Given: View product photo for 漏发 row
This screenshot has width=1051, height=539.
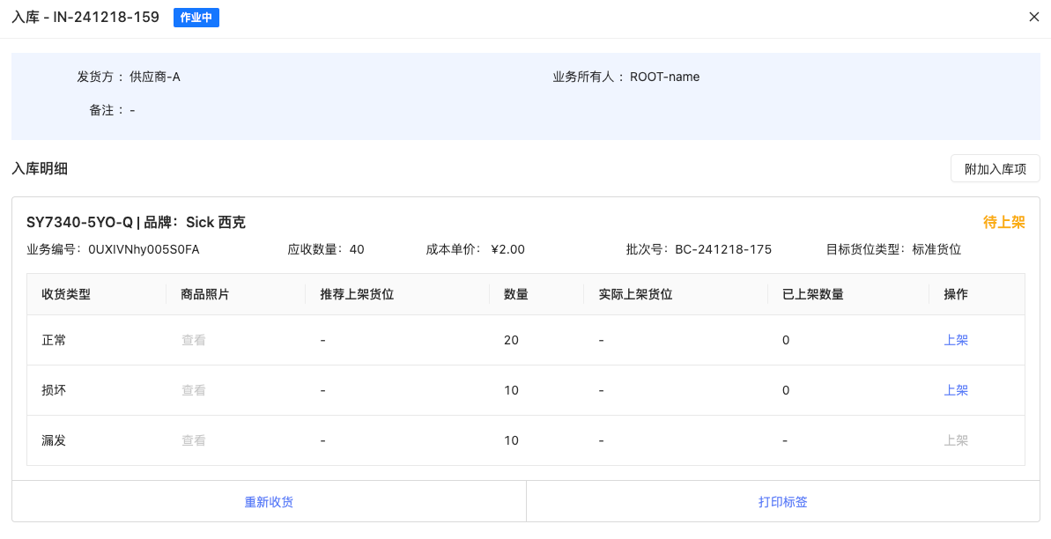Looking at the screenshot, I should 193,440.
